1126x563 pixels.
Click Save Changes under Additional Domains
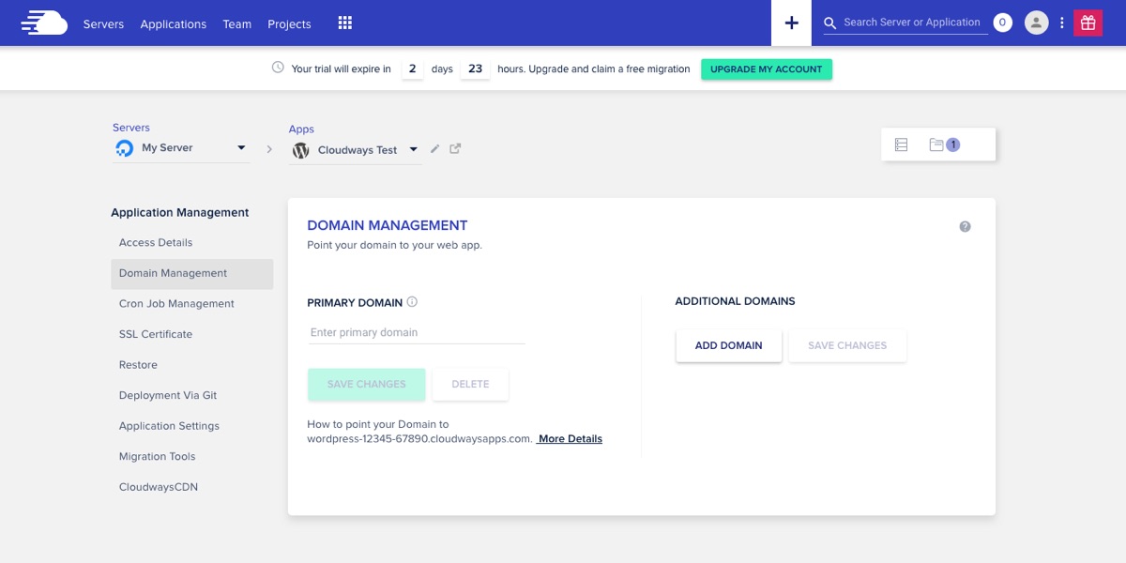click(x=847, y=345)
